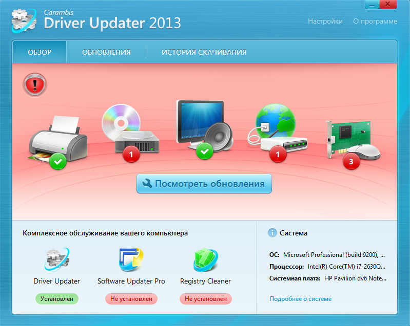Click the blue info icon beside Система
The width and height of the screenshot is (410, 326).
click(x=272, y=233)
